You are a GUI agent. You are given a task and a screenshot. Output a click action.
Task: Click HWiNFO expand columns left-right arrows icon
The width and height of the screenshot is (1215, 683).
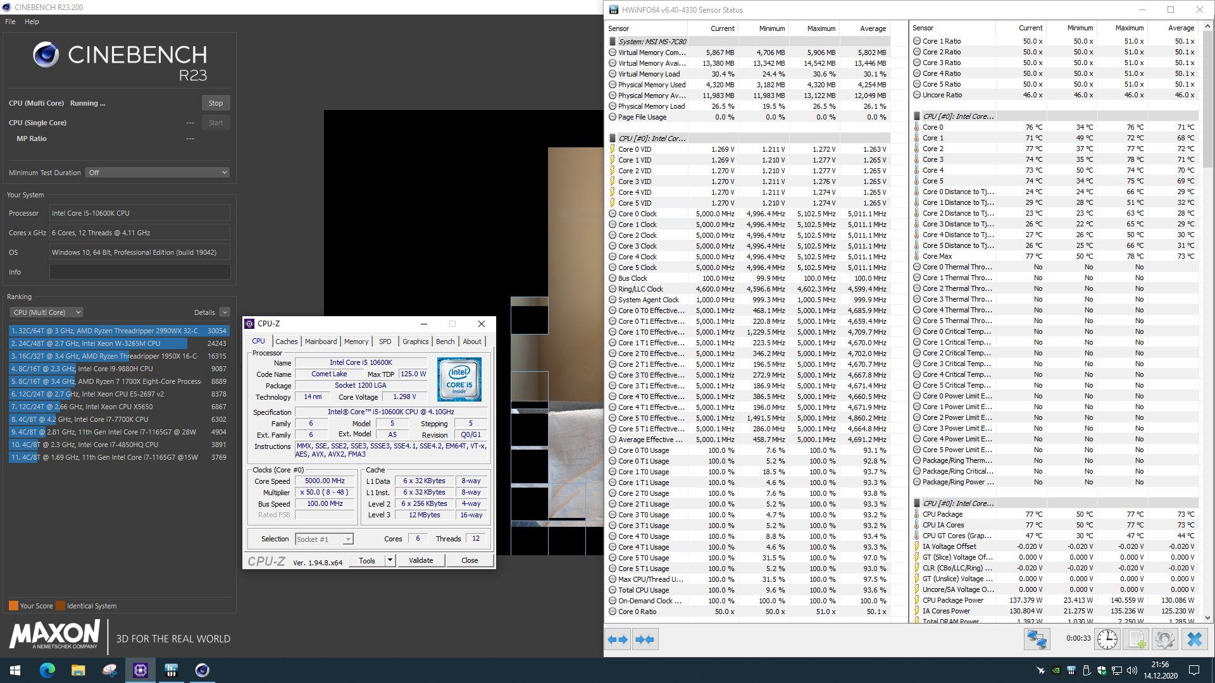[618, 639]
